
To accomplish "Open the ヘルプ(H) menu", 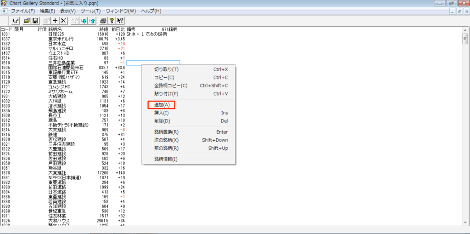I will pyautogui.click(x=151, y=11).
